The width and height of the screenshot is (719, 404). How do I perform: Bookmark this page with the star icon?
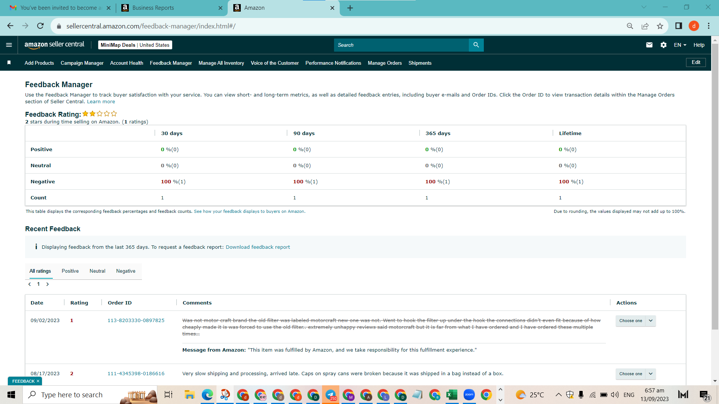tap(660, 26)
